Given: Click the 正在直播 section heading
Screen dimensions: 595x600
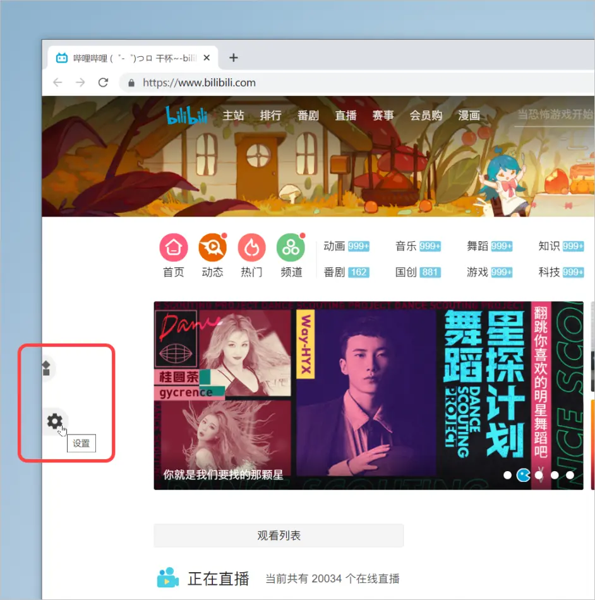Looking at the screenshot, I should tap(218, 579).
